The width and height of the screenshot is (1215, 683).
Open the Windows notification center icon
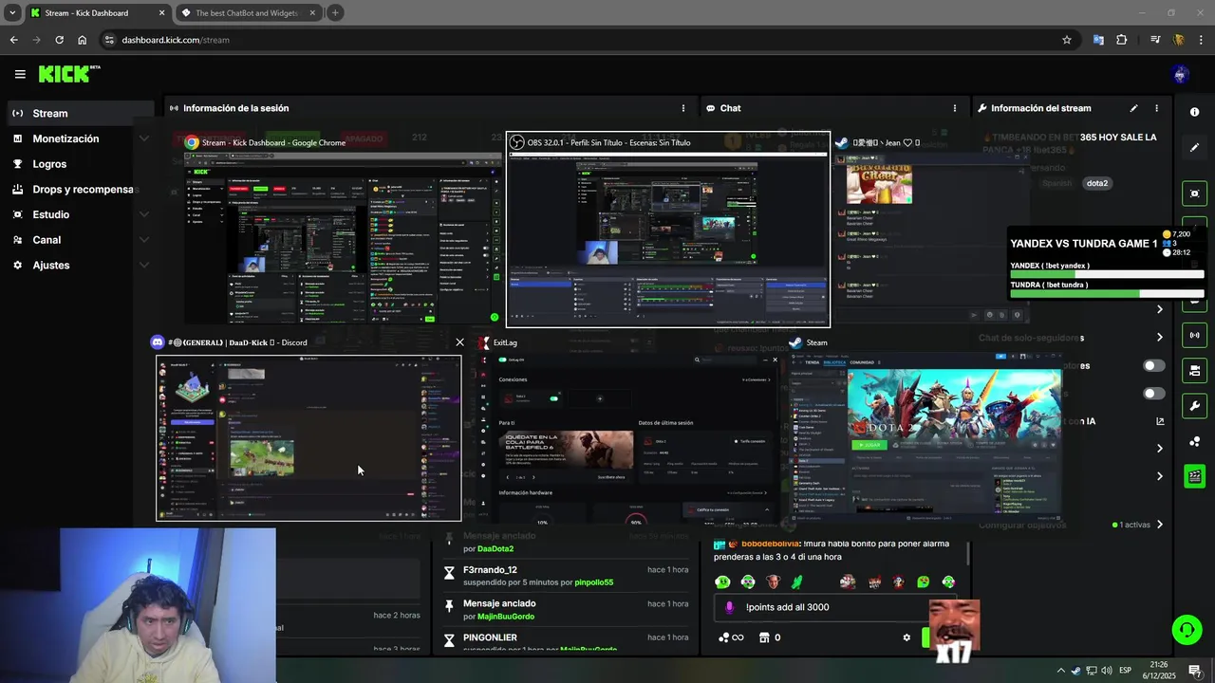[1194, 671]
